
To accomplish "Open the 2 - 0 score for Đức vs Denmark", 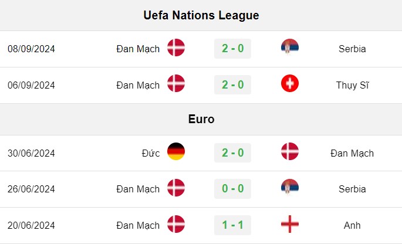I will click(x=232, y=152).
